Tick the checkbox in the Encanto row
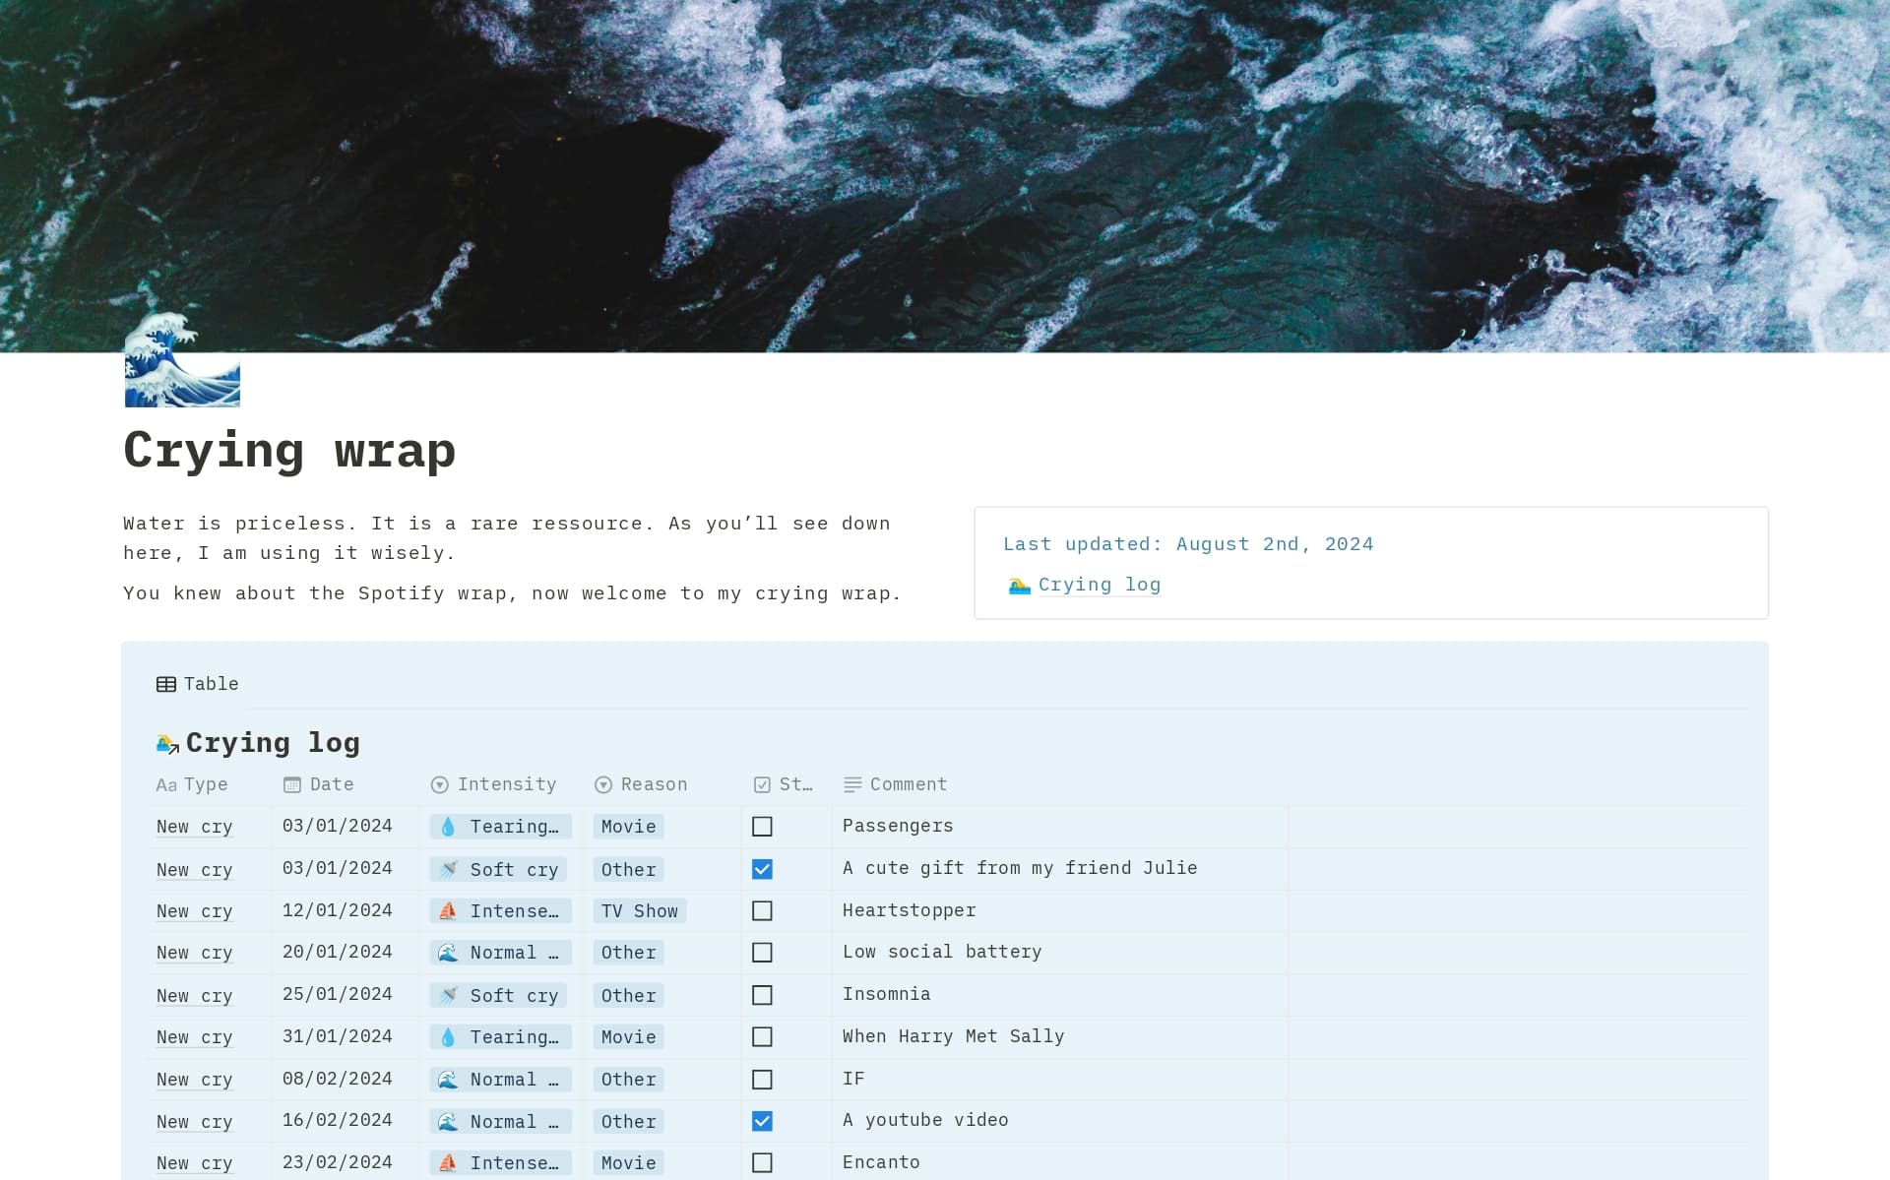Image resolution: width=1890 pixels, height=1180 pixels. click(762, 1163)
